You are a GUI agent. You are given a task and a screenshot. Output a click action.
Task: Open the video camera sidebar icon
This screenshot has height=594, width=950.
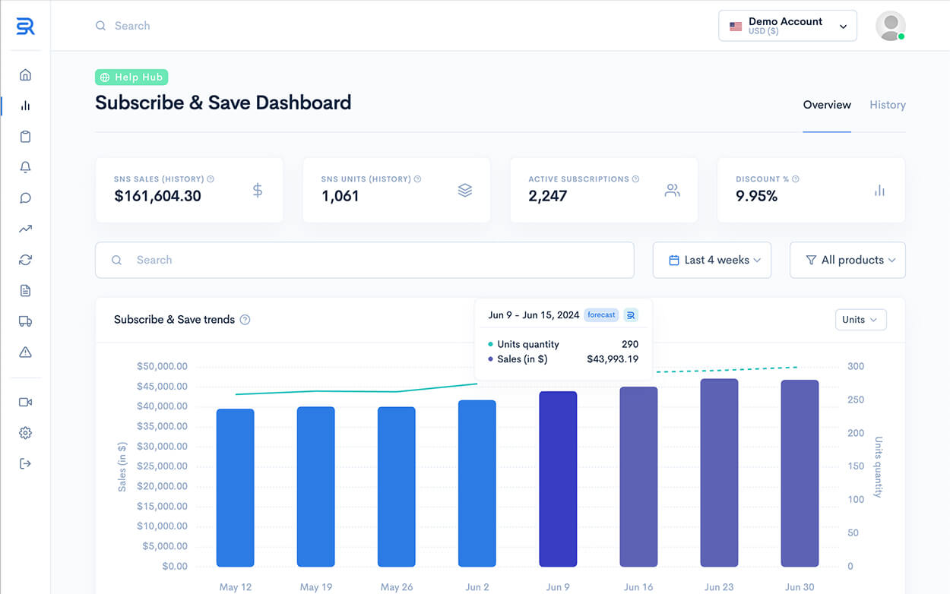(25, 402)
